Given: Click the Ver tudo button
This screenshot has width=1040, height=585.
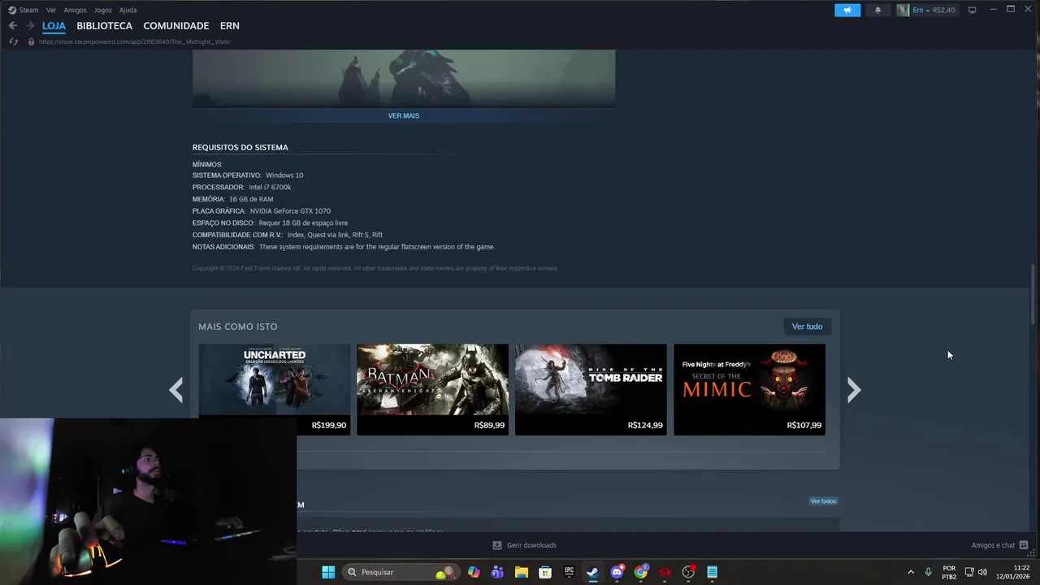Looking at the screenshot, I should click(x=807, y=327).
